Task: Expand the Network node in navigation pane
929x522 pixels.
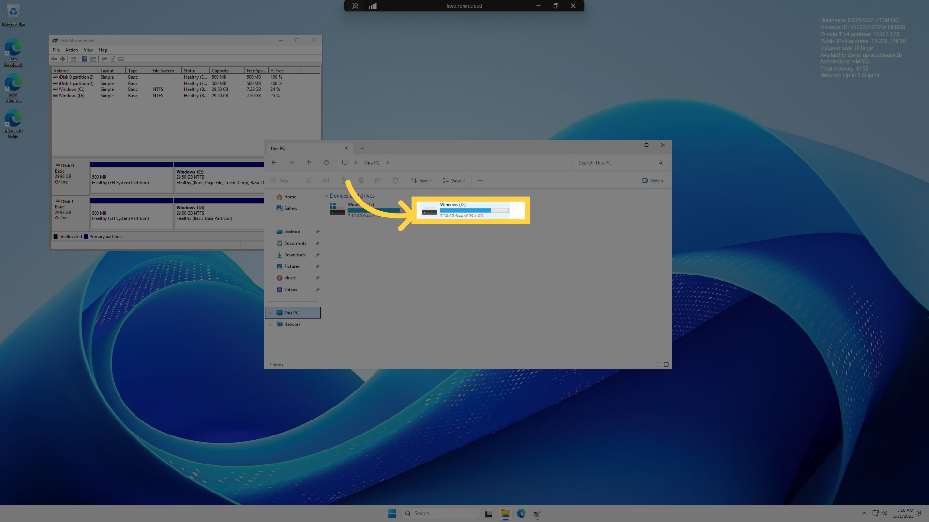Action: [270, 324]
